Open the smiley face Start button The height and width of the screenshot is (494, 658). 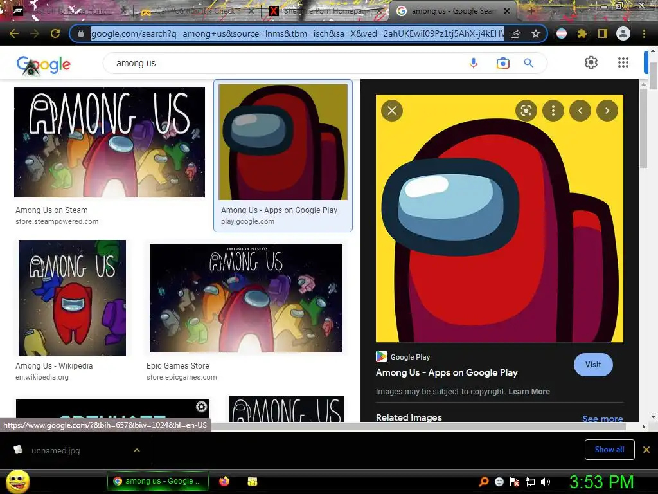[x=18, y=482]
